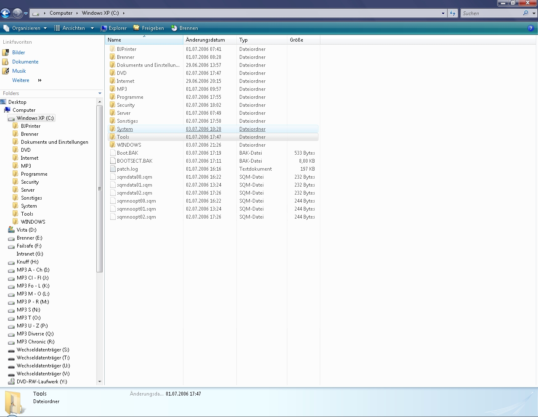The image size is (538, 417).
Task: Select the Dokumente und Einstellun... folder name
Action: pyautogui.click(x=148, y=65)
